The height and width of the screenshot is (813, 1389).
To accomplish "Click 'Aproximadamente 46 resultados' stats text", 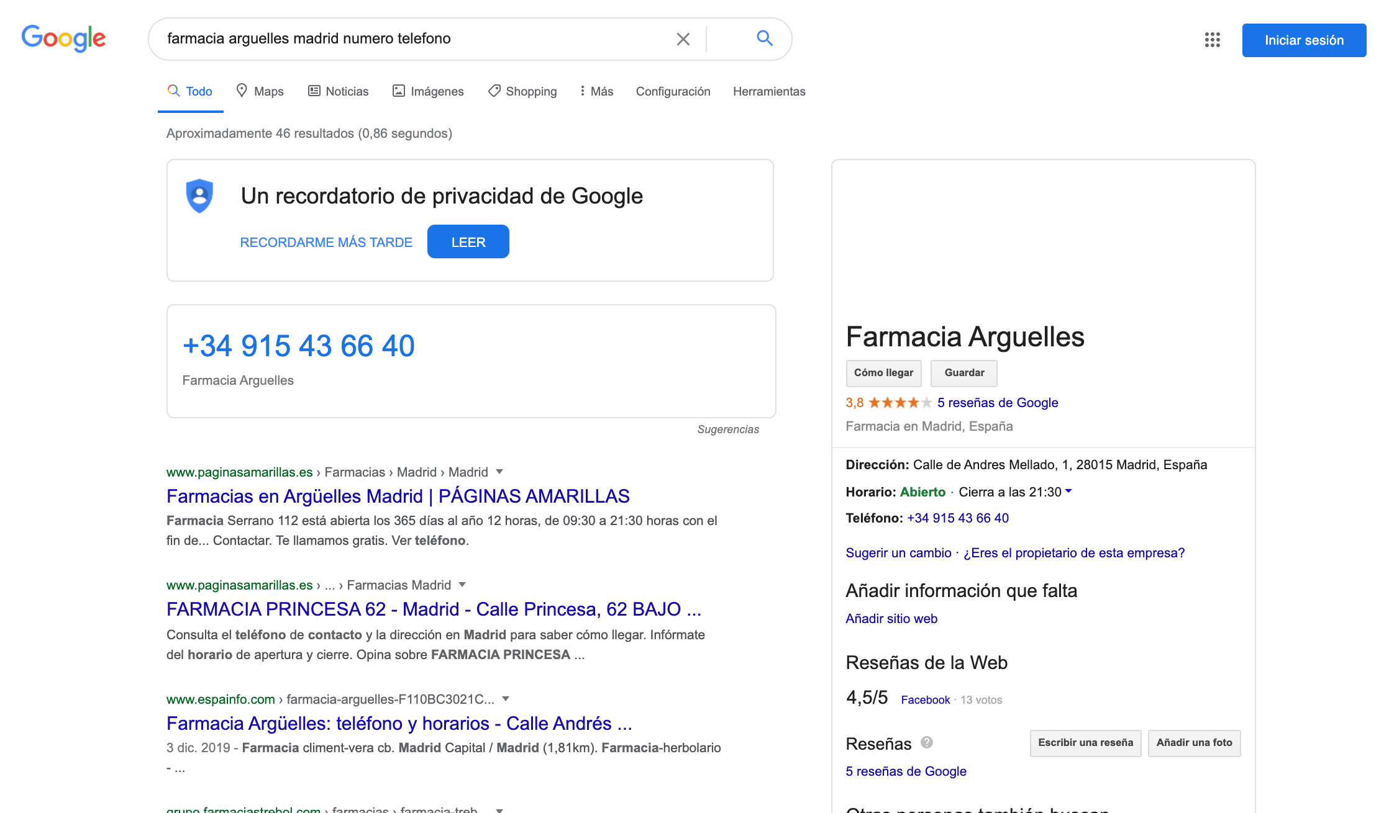I will [x=309, y=133].
